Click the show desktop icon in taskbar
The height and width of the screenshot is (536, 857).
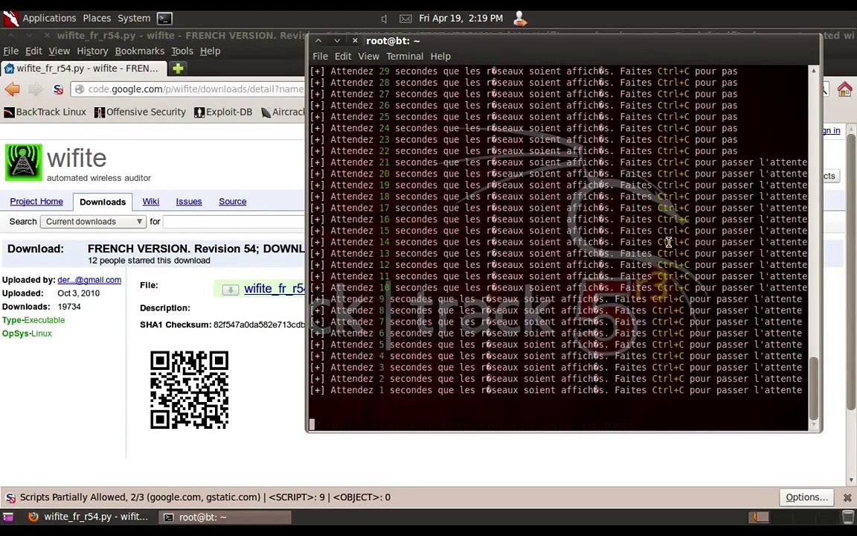[x=7, y=517]
